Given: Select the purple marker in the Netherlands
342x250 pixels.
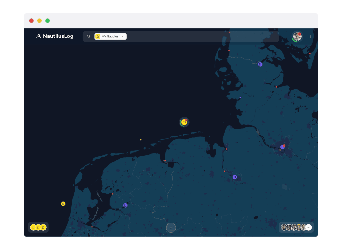Looking at the screenshot, I should pos(125,205).
